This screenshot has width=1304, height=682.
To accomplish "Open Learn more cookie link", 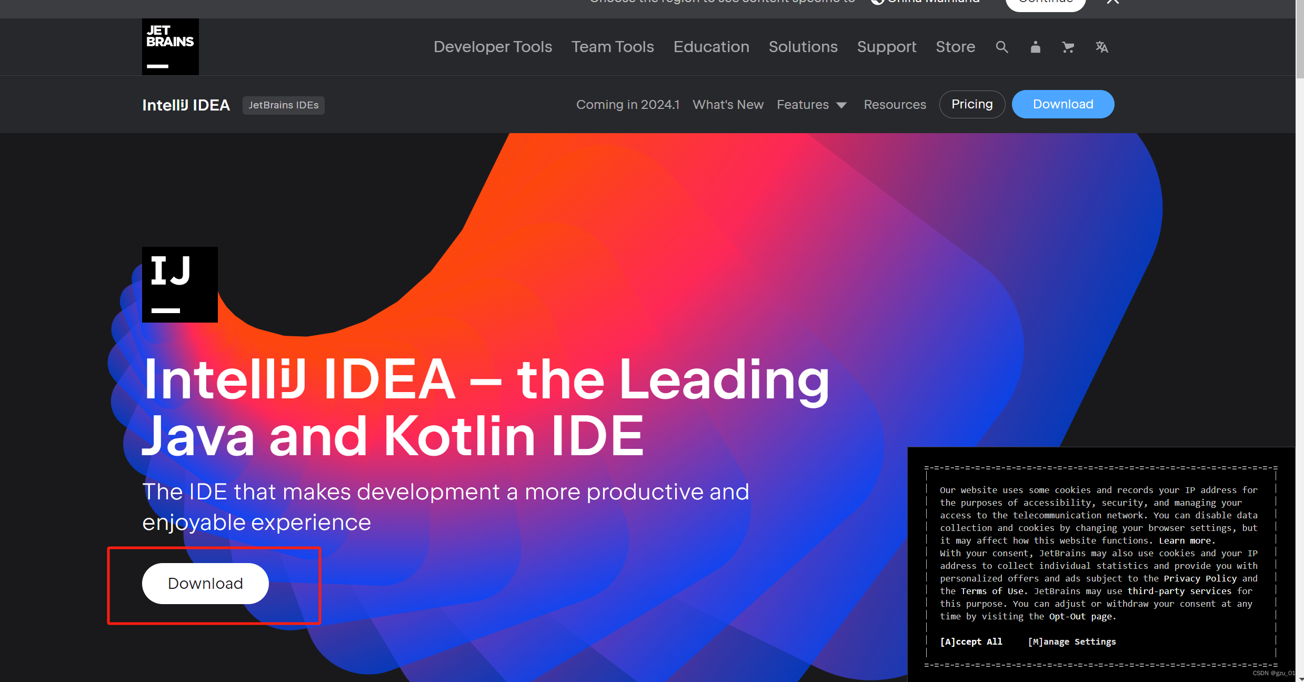I will coord(1185,540).
